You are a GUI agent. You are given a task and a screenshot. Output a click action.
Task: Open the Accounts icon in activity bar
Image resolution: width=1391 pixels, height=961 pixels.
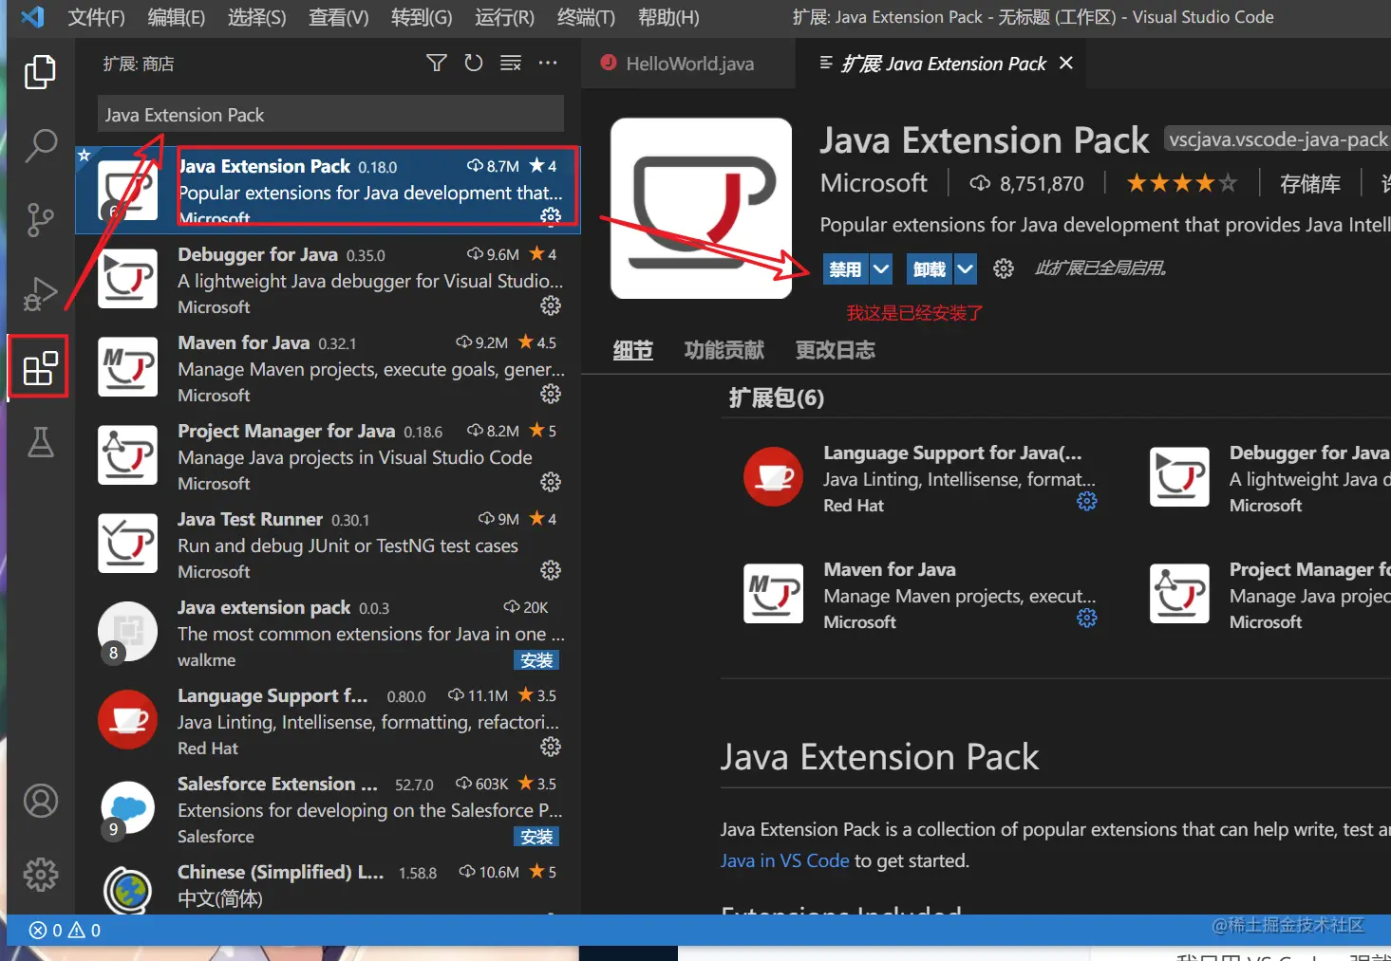point(40,801)
